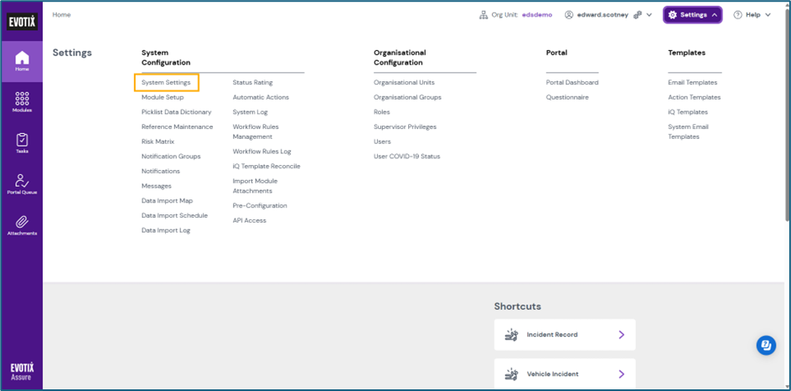Expand the Help dropdown
Viewport: 791px width, 391px height.
[x=752, y=15]
